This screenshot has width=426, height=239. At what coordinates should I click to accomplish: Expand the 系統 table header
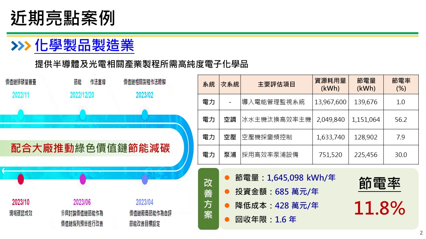click(x=208, y=84)
